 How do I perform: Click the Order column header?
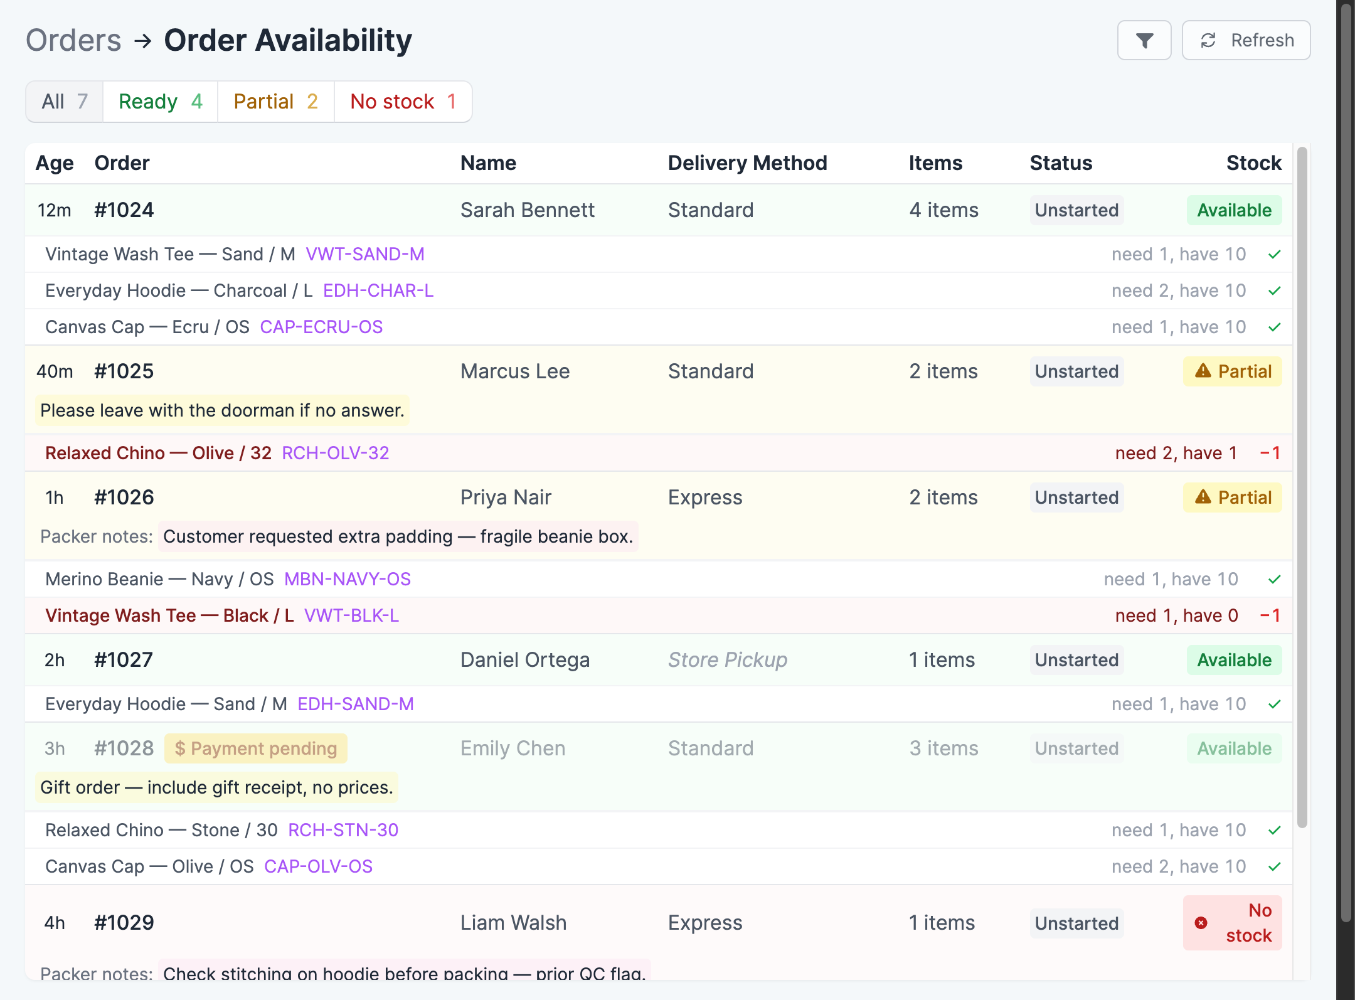(x=122, y=163)
